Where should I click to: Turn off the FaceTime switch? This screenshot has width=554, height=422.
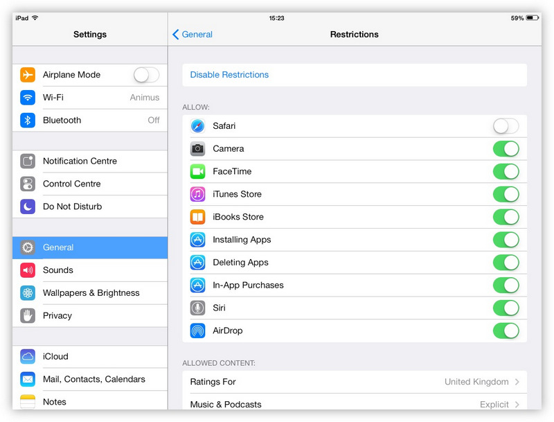pos(506,171)
